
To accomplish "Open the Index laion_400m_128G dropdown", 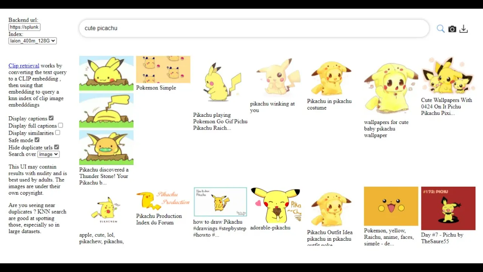I will point(32,41).
